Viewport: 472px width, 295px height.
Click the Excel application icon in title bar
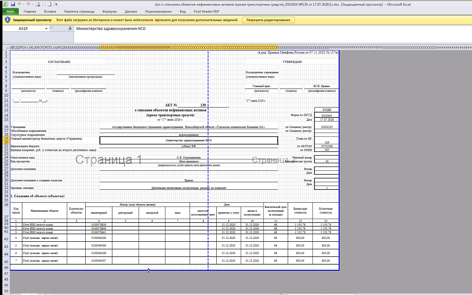pos(6,4)
